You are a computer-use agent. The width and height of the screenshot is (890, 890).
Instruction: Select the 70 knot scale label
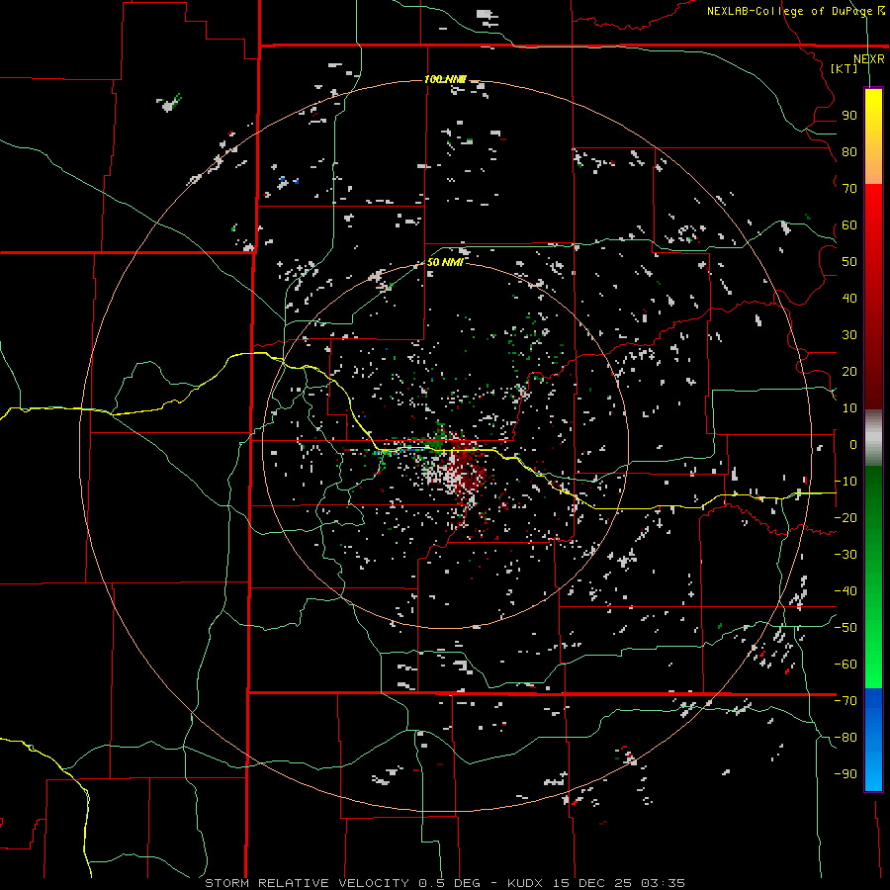pyautogui.click(x=849, y=189)
